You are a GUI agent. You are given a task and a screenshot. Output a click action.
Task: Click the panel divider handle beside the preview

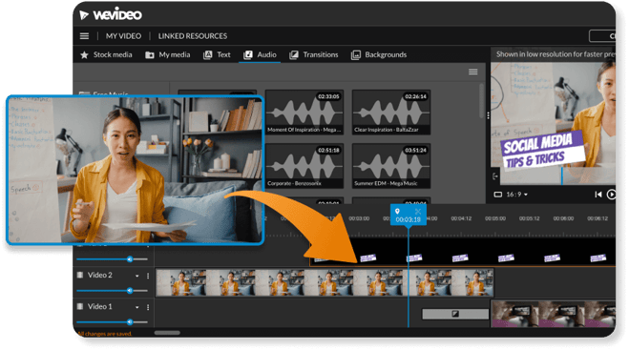click(x=488, y=115)
